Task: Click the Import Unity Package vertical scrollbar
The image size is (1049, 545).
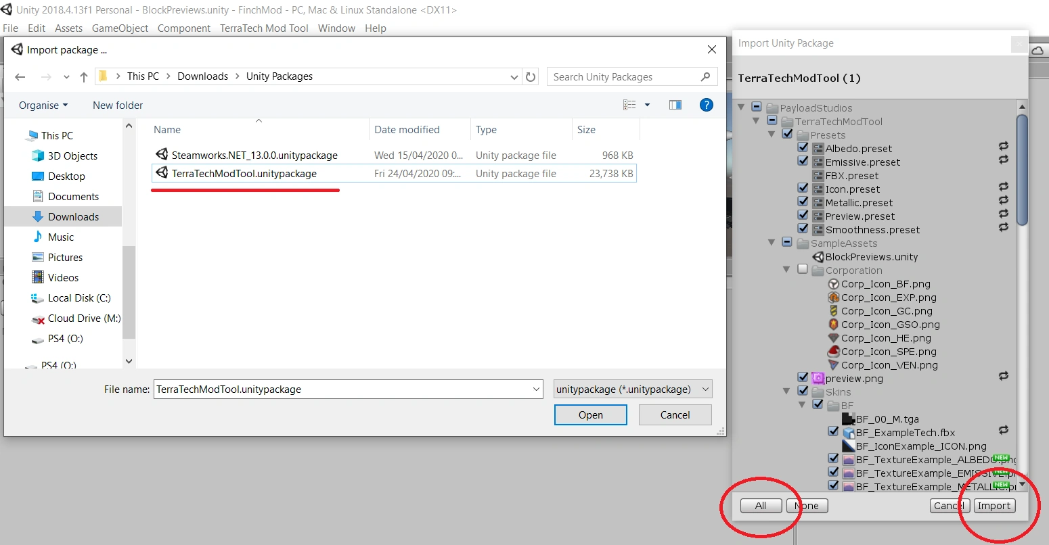Action: tap(1022, 169)
